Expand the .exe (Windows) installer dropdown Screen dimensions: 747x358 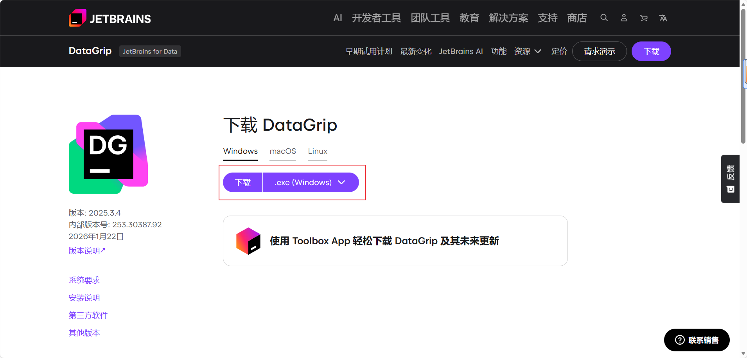[311, 182]
